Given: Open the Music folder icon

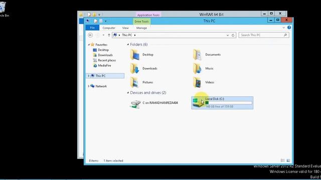Looking at the screenshot, I should click(198, 68).
